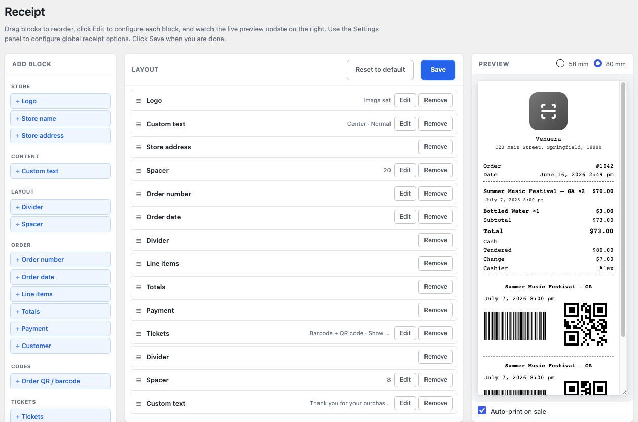Edit the Thank you Custom text block

point(405,403)
